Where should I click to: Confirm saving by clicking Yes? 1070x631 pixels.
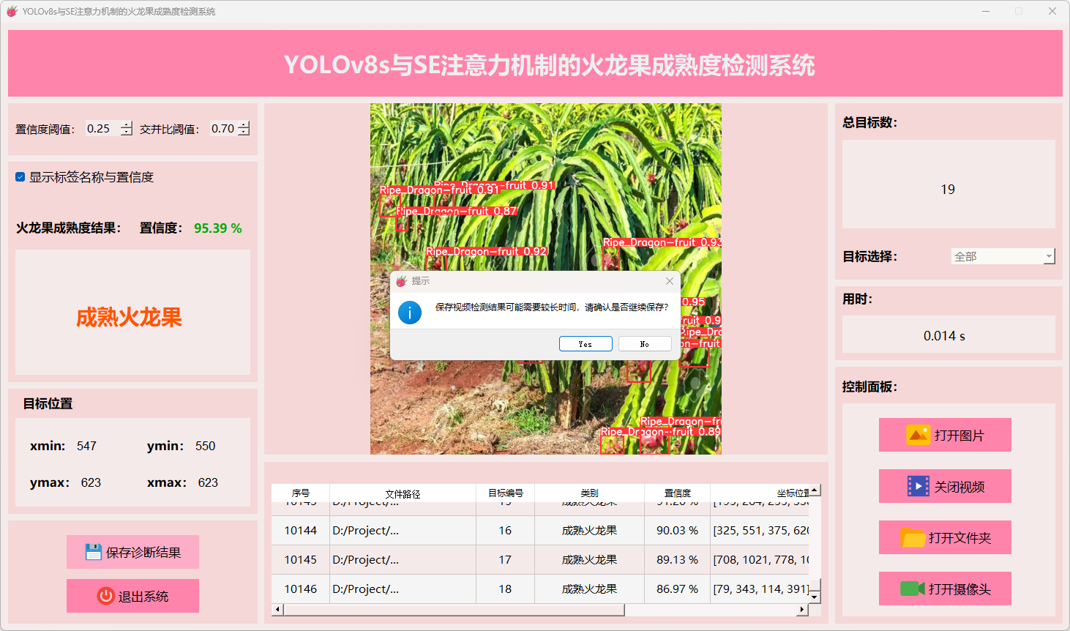tap(585, 344)
